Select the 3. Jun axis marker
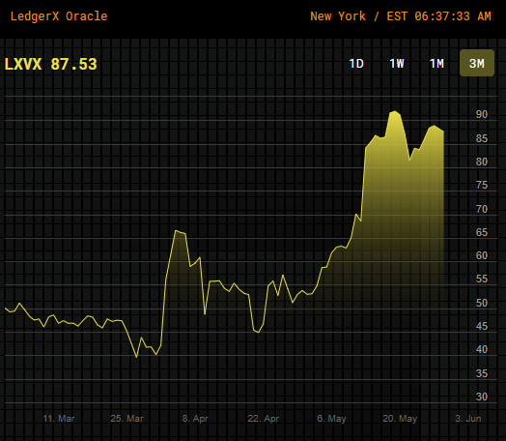Image resolution: width=506 pixels, height=441 pixels. [468, 419]
